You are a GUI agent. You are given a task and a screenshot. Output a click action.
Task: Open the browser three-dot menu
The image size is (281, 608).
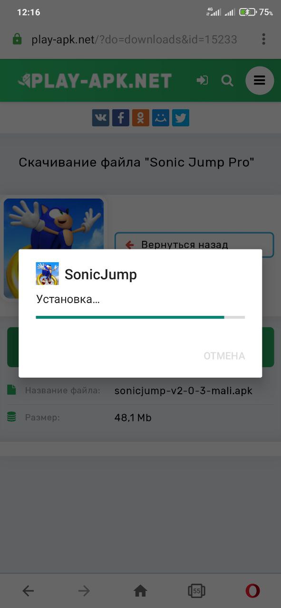pyautogui.click(x=263, y=39)
